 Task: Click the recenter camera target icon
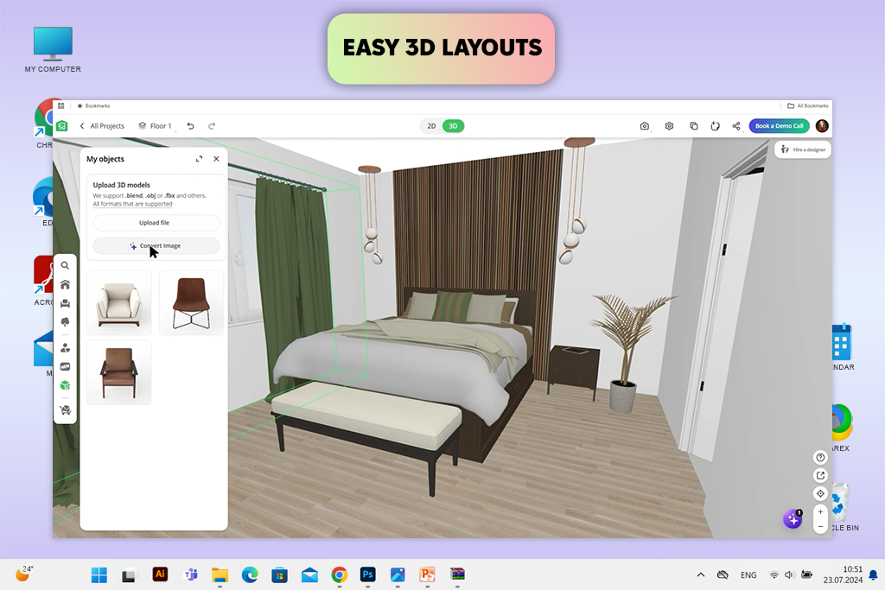pos(821,493)
